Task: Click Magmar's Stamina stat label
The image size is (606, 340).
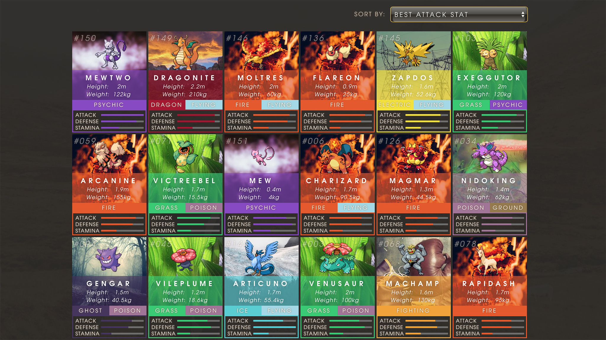Action: (x=392, y=231)
